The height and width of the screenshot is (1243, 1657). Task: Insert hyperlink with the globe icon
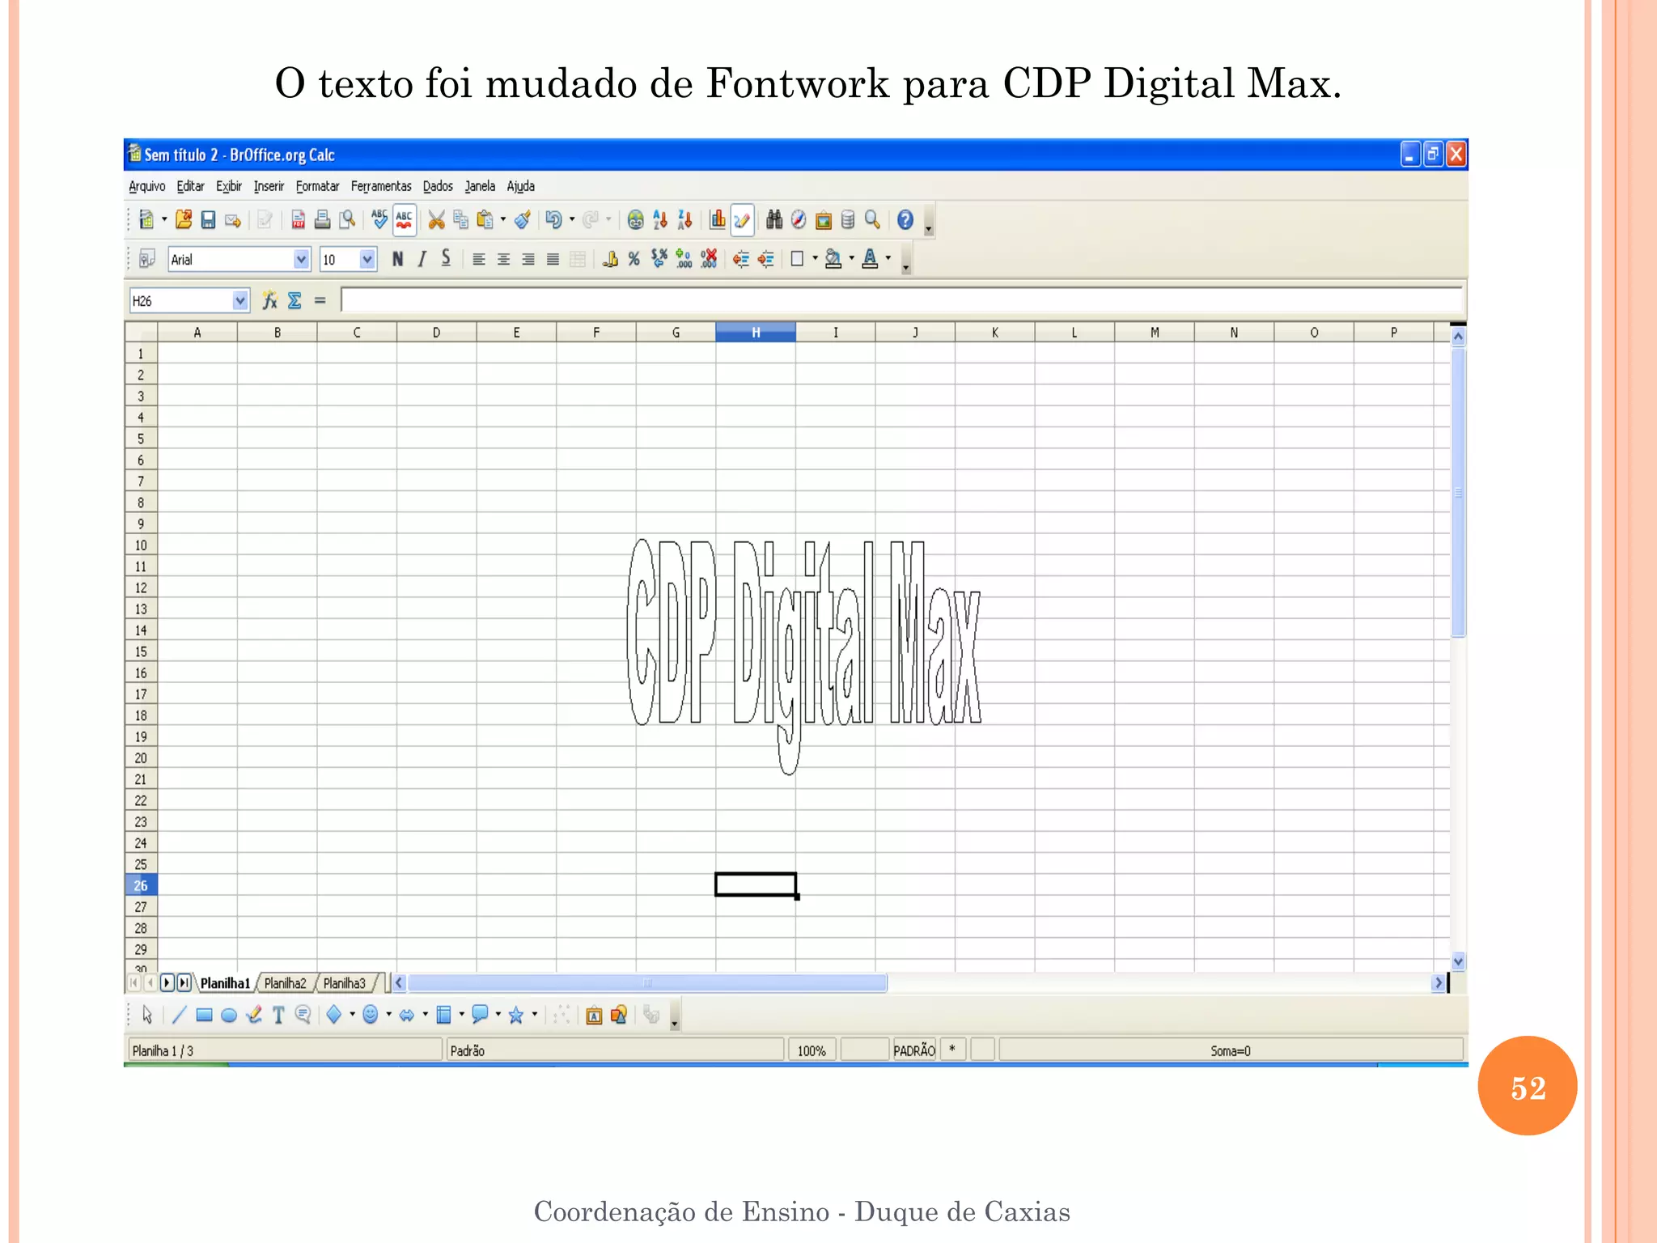click(636, 220)
